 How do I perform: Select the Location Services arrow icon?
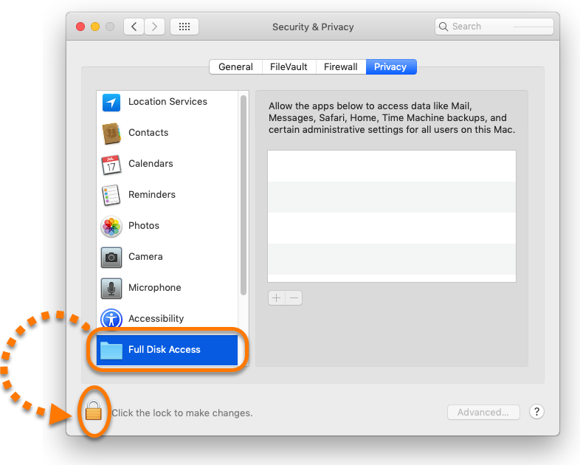tap(111, 102)
